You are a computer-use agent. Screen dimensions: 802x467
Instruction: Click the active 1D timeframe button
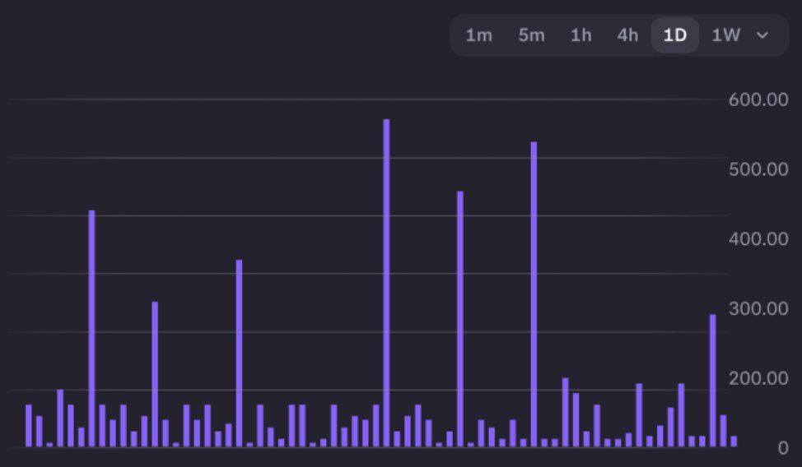[675, 35]
